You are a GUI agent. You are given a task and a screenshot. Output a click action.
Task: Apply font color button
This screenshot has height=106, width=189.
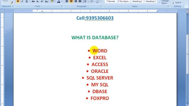click(x=59, y=1)
